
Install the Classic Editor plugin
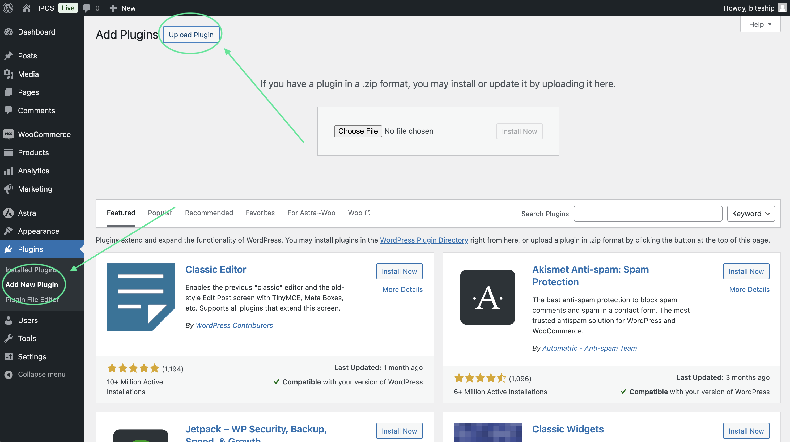click(399, 271)
